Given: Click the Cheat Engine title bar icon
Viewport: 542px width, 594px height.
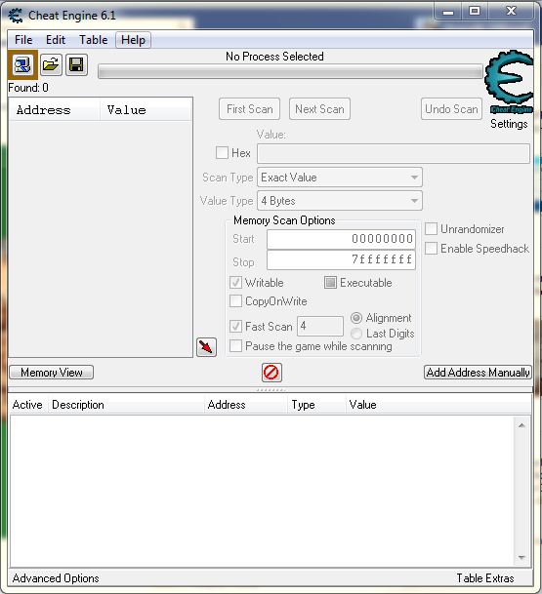Looking at the screenshot, I should click(16, 16).
